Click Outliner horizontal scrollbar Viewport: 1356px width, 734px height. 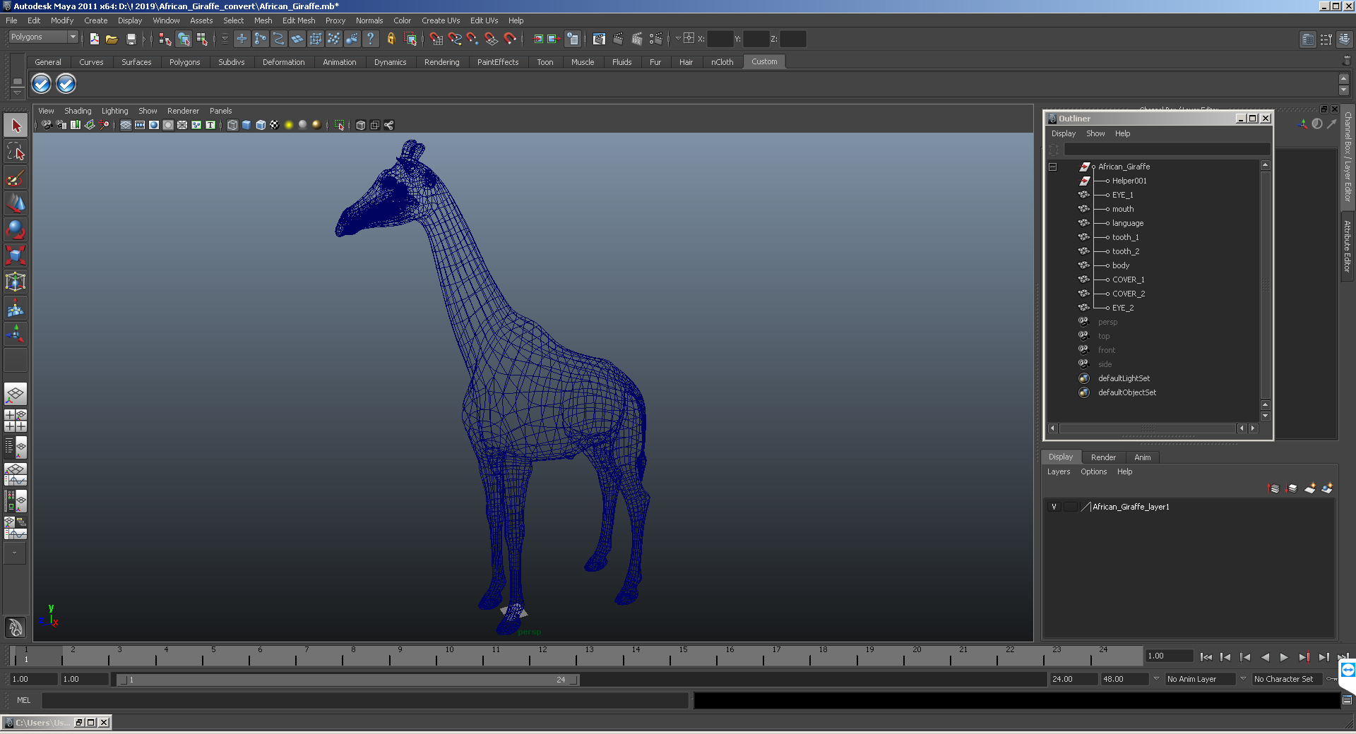point(1147,428)
